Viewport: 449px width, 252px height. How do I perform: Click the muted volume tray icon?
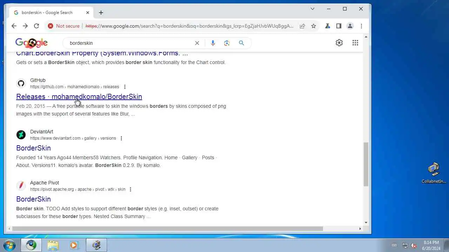click(414, 245)
